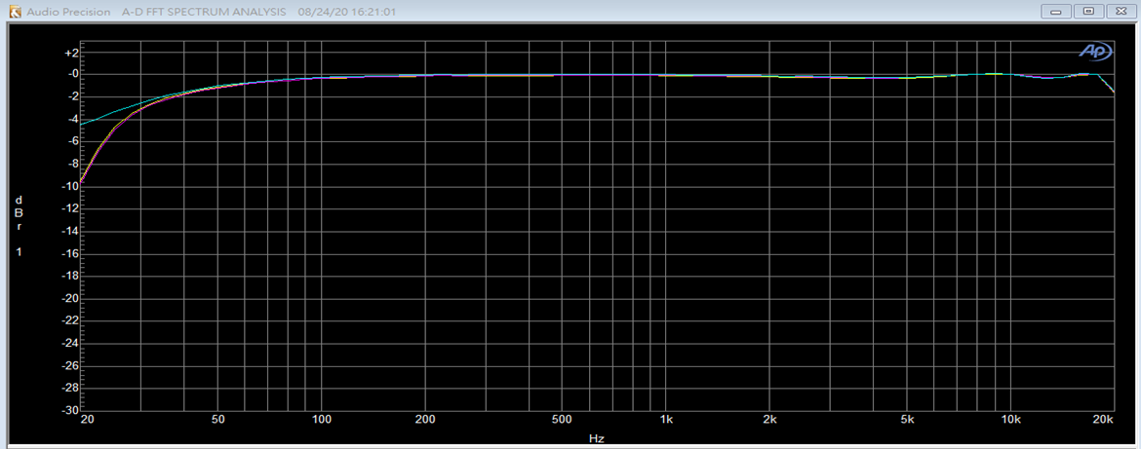Maximize the graph window

pos(1087,12)
